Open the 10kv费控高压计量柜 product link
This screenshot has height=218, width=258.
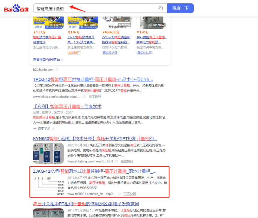click(151, 40)
